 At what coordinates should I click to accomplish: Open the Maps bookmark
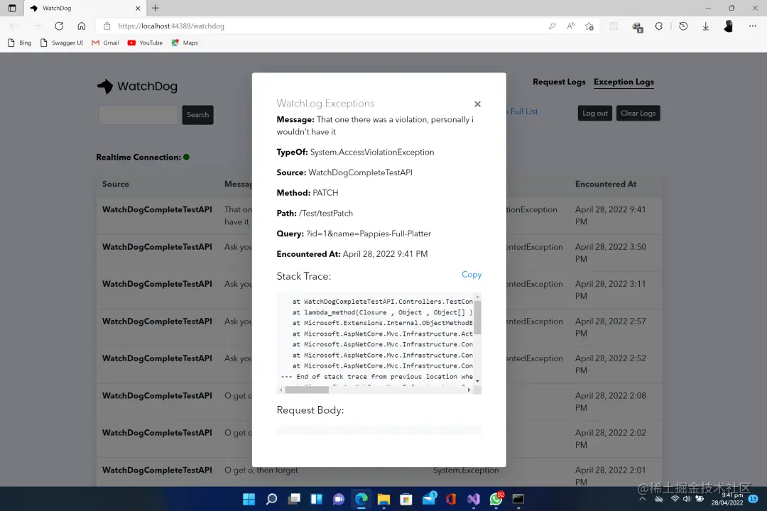tap(185, 43)
